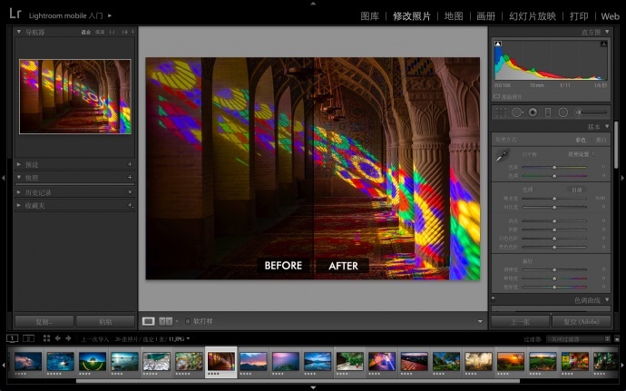This screenshot has height=391, width=626.
Task: Choose the spot removal tool
Action: [517, 112]
